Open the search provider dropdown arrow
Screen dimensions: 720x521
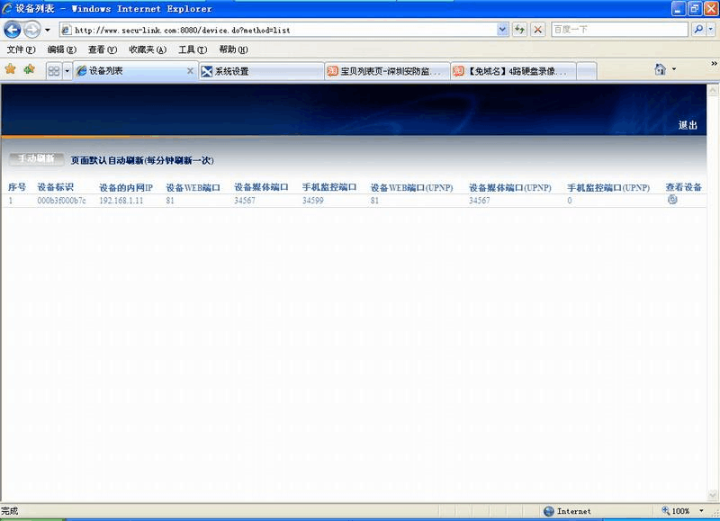pyautogui.click(x=711, y=29)
